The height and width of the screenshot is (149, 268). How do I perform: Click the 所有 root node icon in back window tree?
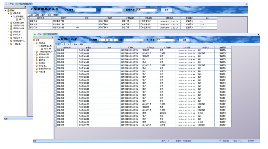pos(8,10)
